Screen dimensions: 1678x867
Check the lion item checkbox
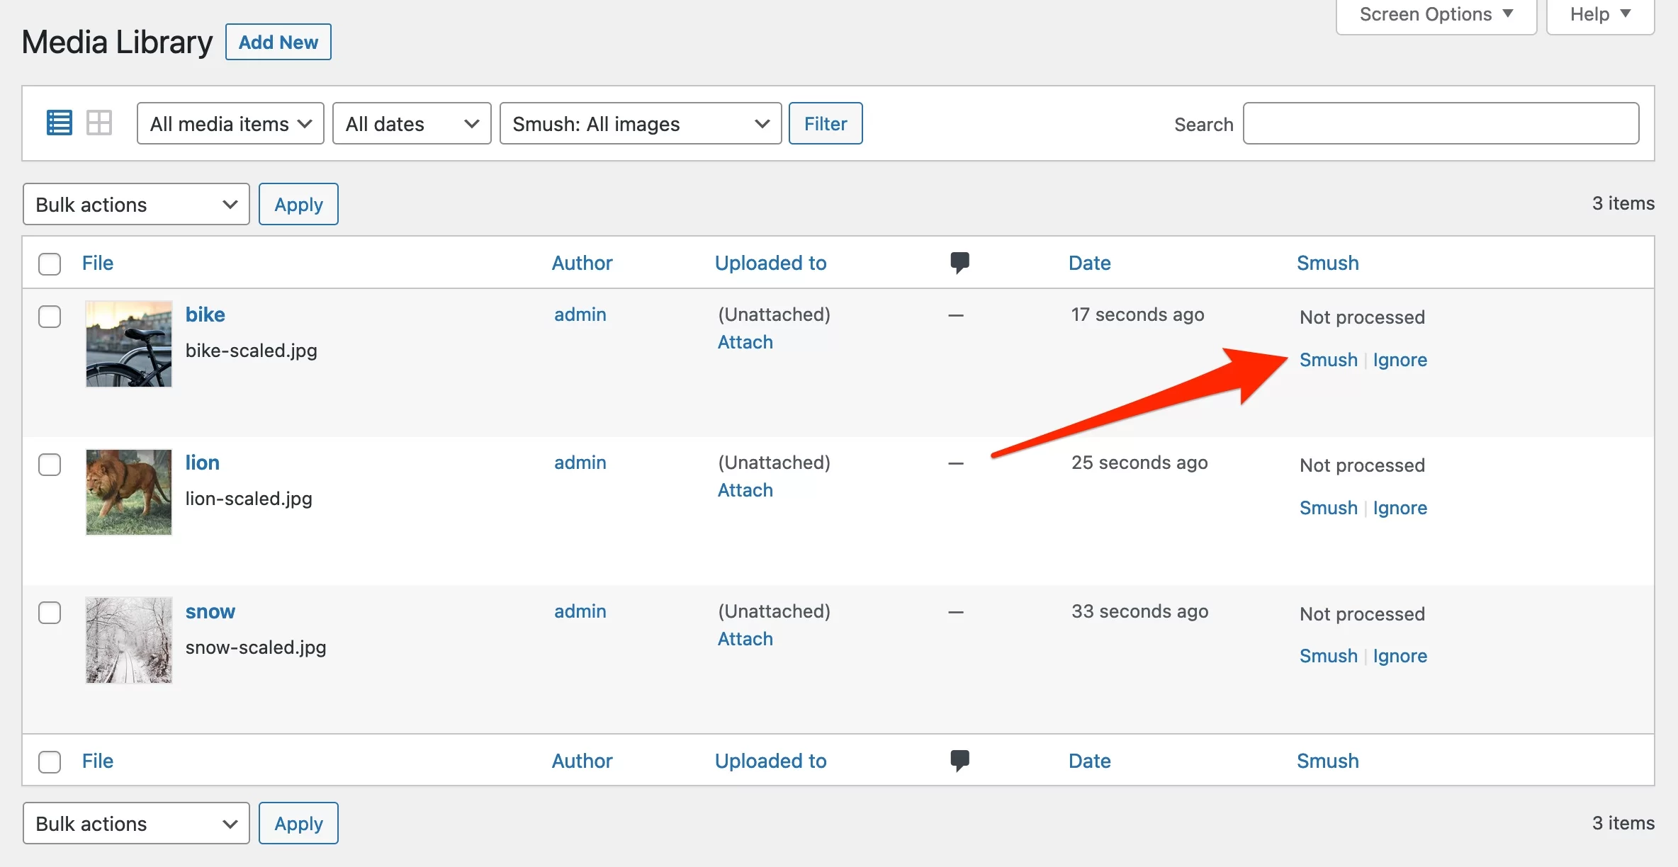pyautogui.click(x=50, y=465)
